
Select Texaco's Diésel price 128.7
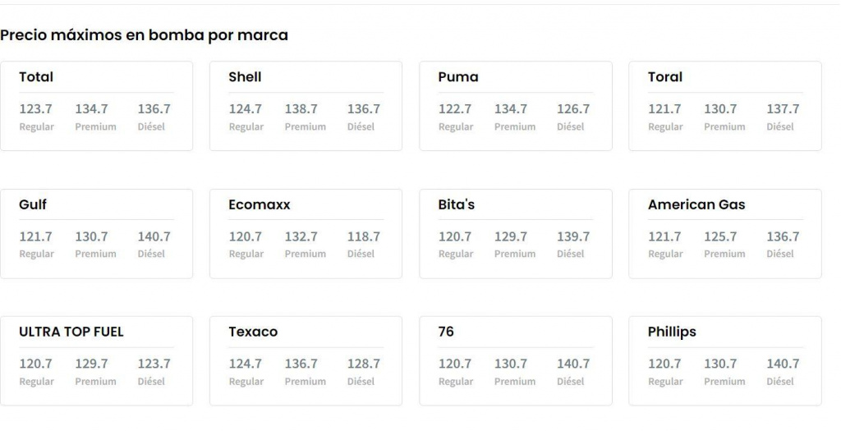[364, 364]
